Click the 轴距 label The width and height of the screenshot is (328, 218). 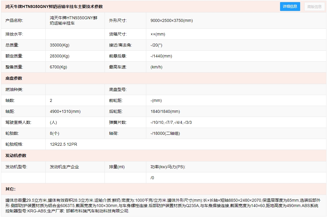(x=10, y=111)
